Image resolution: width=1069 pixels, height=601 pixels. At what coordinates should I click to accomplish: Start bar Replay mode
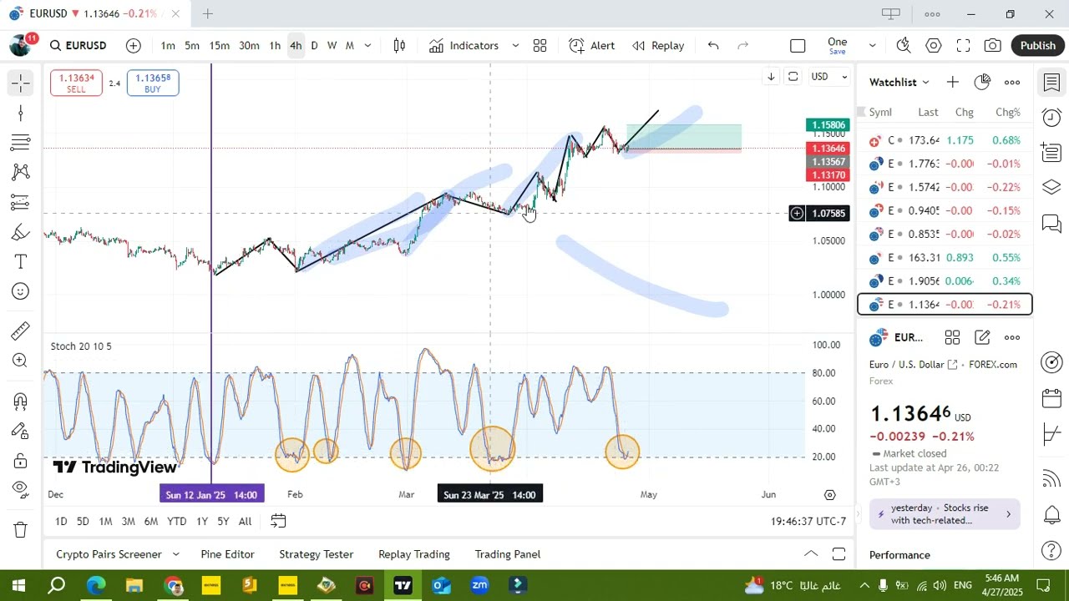(x=658, y=46)
